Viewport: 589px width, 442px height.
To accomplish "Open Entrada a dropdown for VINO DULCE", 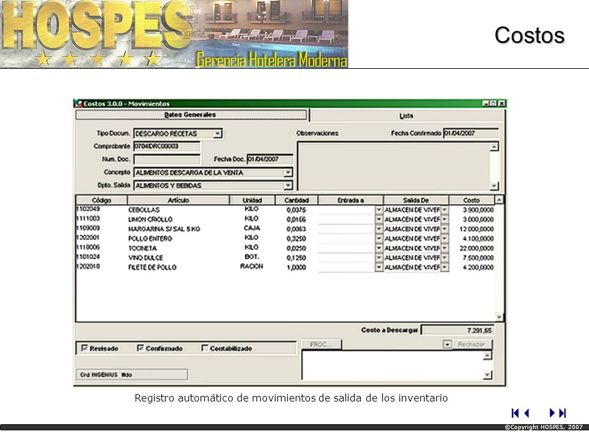I will 379,257.
